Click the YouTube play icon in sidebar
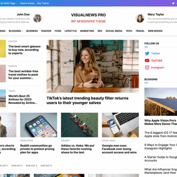 [x=147, y=61]
